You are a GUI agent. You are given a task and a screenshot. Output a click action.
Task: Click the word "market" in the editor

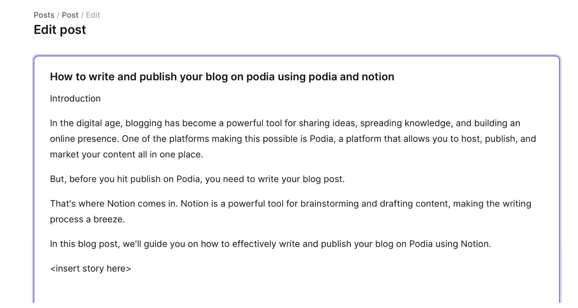click(x=64, y=155)
